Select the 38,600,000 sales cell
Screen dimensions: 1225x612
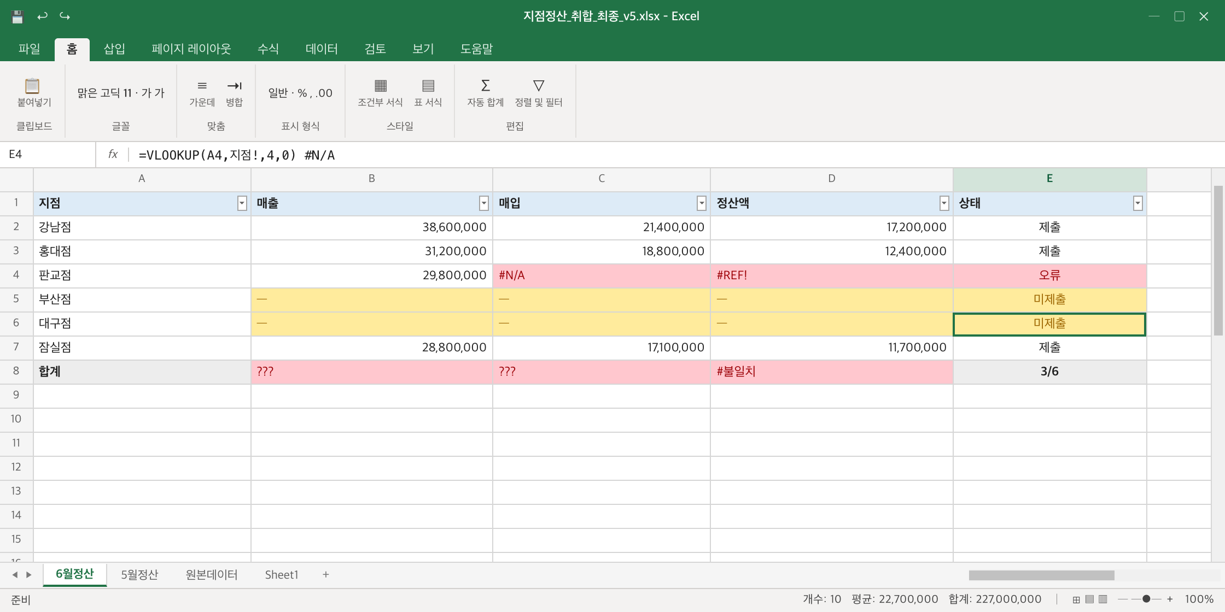pyautogui.click(x=372, y=227)
